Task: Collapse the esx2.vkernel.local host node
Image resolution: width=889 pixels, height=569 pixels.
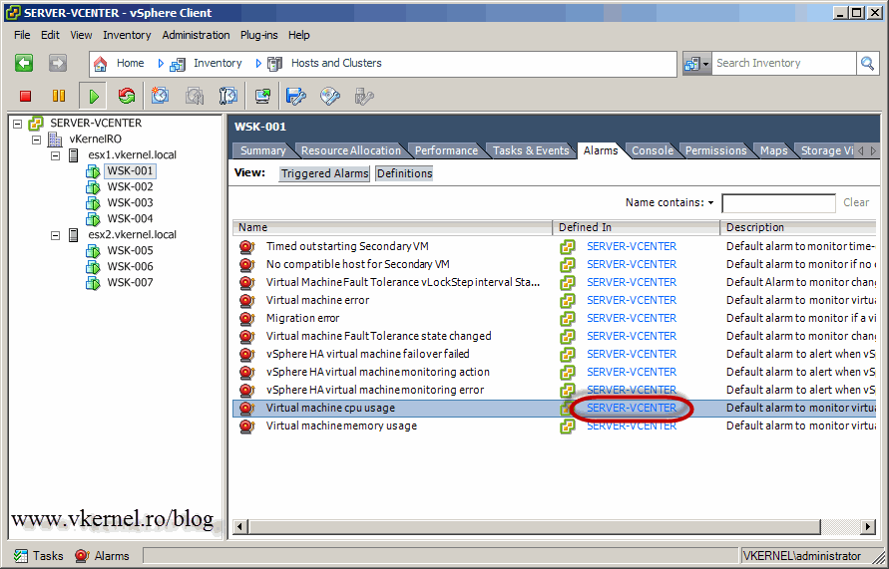Action: [56, 235]
